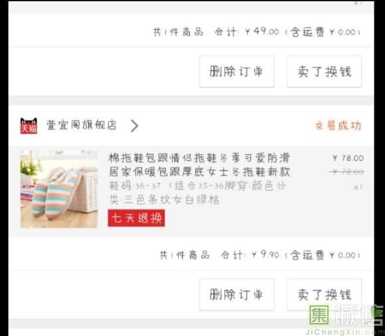
Task: Open the 棉拖鞋包跟情侣拖鞋 product title
Action: [199, 165]
